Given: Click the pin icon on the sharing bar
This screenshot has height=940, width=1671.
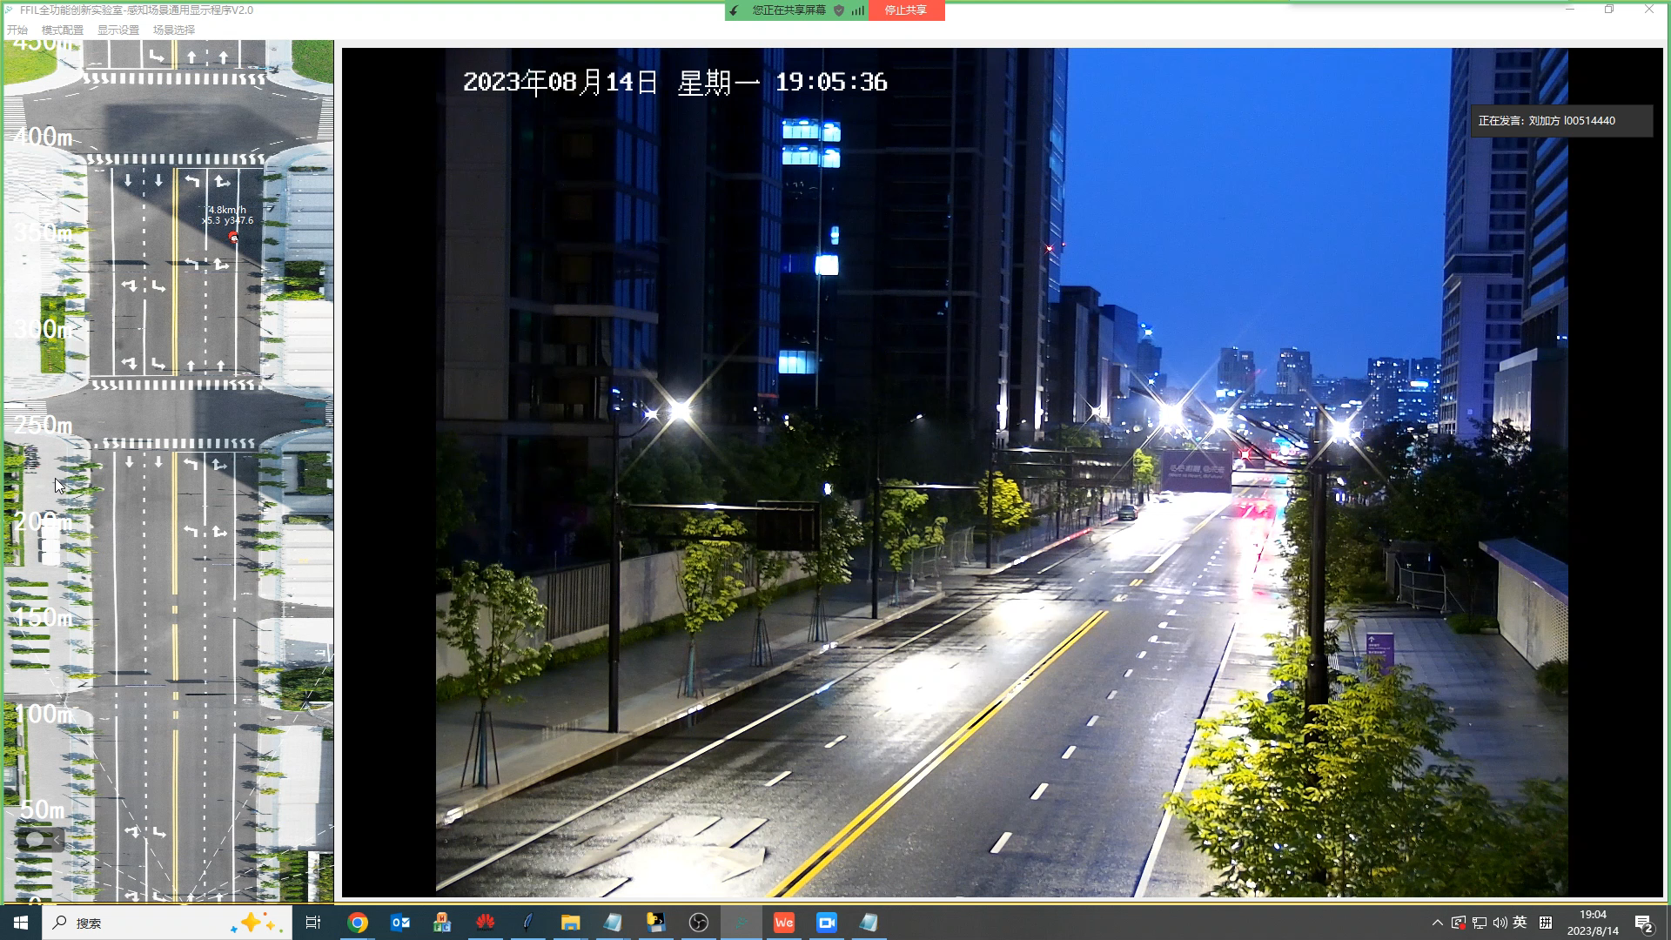Looking at the screenshot, I should coord(735,10).
